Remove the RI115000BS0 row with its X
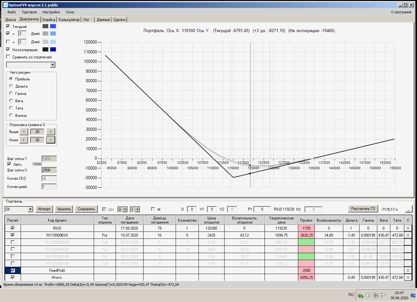Screen dimensions: 417x302 (x=408, y=235)
